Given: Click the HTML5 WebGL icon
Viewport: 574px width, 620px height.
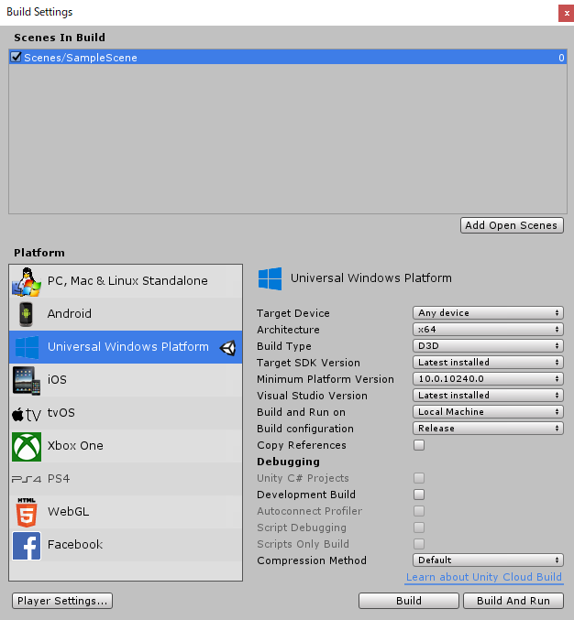Looking at the screenshot, I should (x=27, y=512).
